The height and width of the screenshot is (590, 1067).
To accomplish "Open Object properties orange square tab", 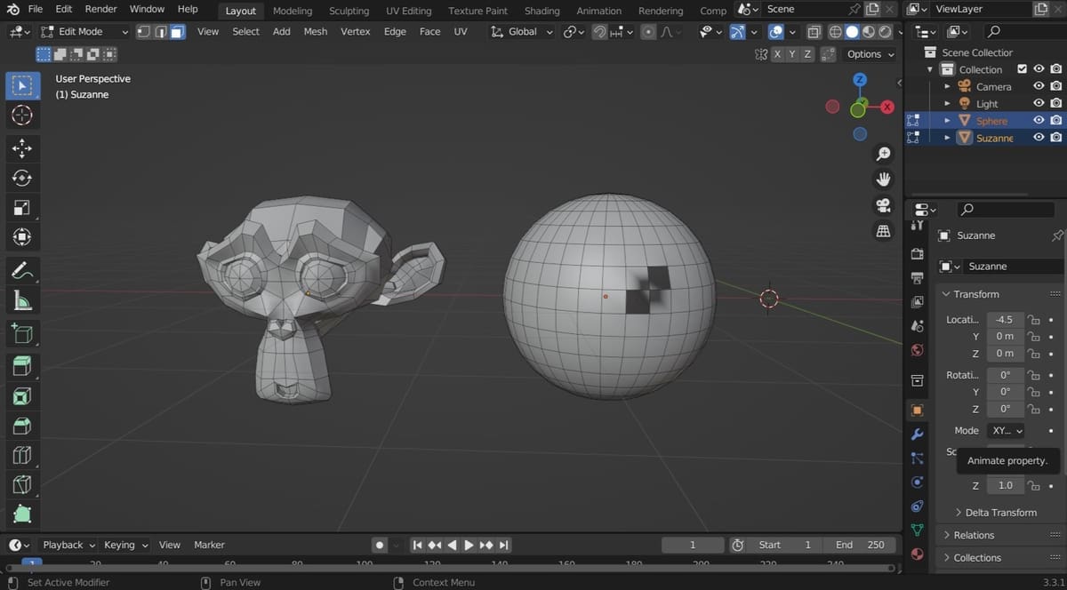I will 917,411.
